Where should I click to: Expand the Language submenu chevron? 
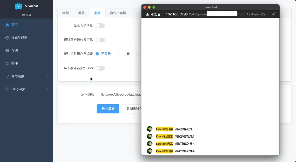pos(47,89)
